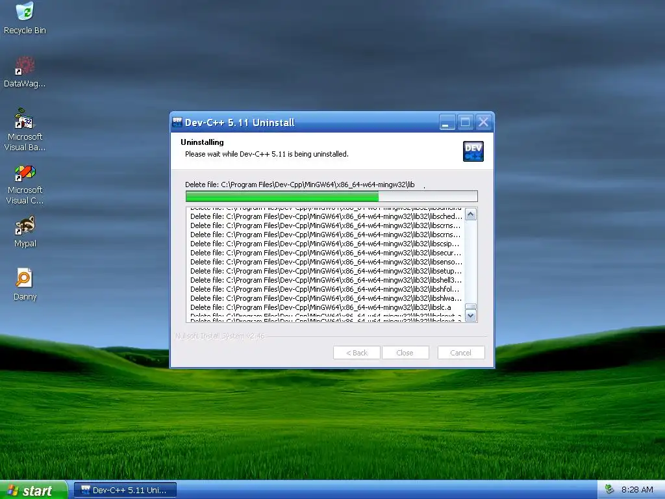Select the log line ending libshell3...
This screenshot has width=665, height=499.
(326, 280)
